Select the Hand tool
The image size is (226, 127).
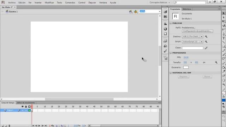tap(224, 80)
